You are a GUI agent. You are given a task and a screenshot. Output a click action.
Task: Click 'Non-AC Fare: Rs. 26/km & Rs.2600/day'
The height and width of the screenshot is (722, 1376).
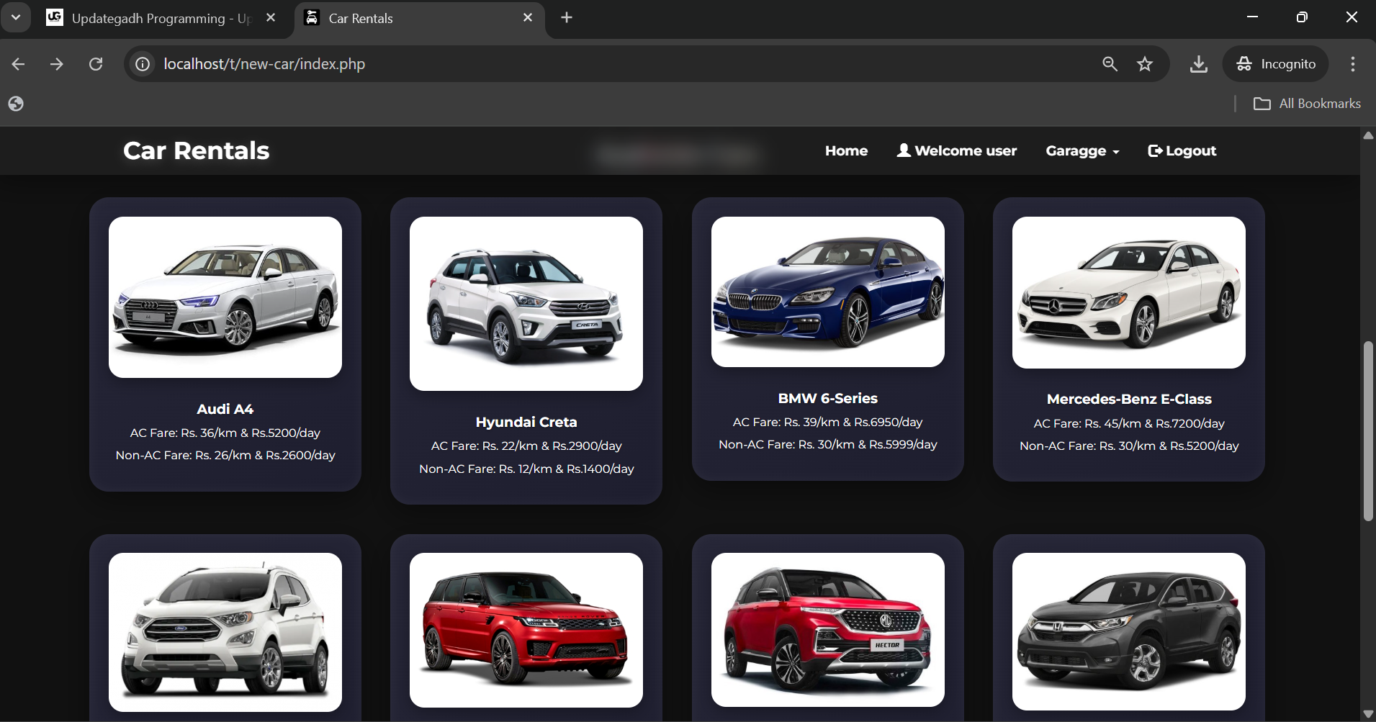(225, 455)
